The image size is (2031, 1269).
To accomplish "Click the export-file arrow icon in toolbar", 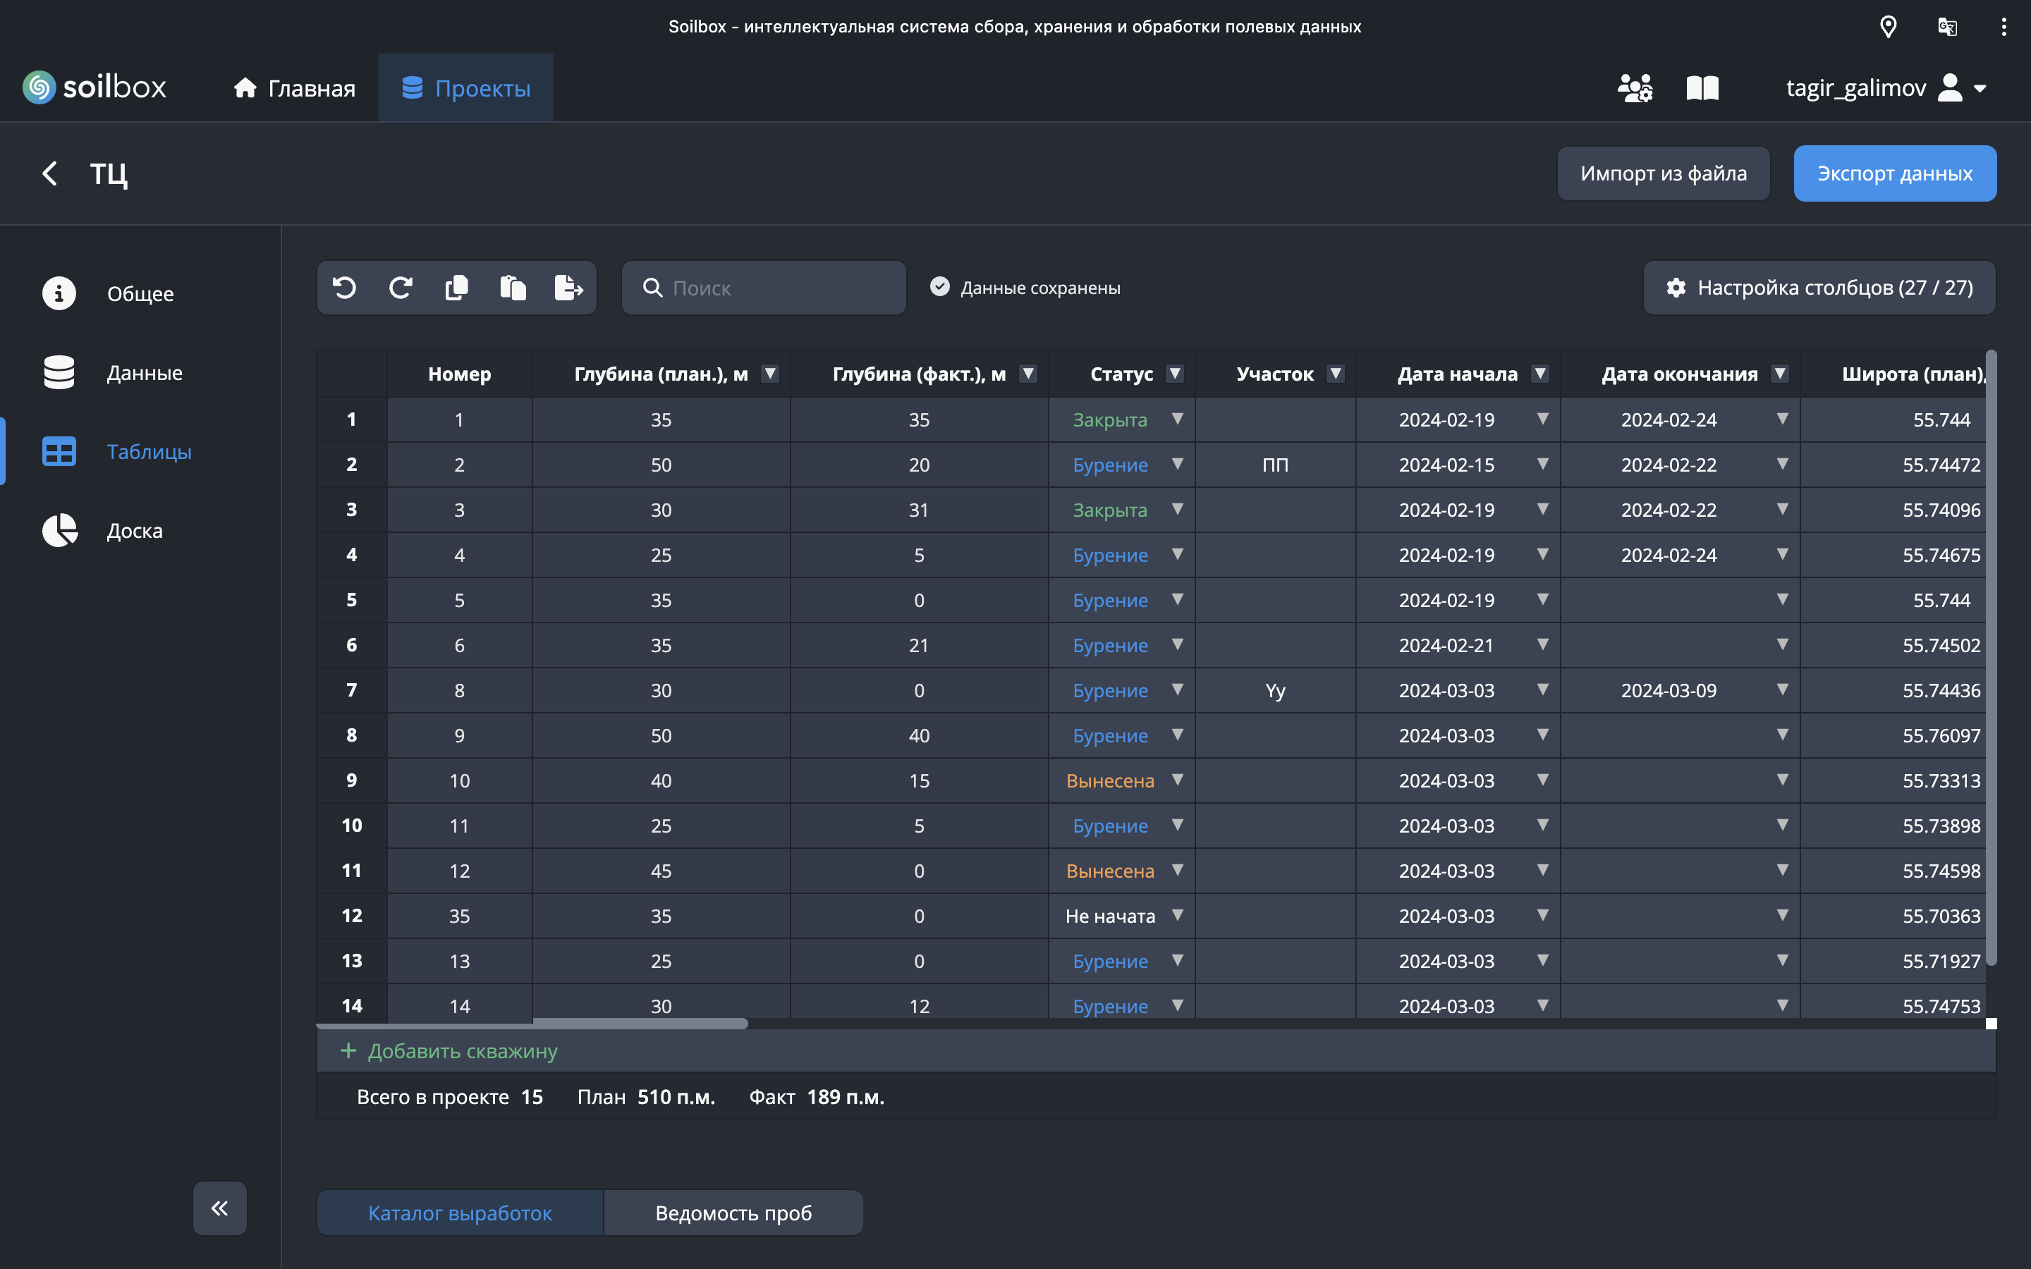I will pos(568,288).
